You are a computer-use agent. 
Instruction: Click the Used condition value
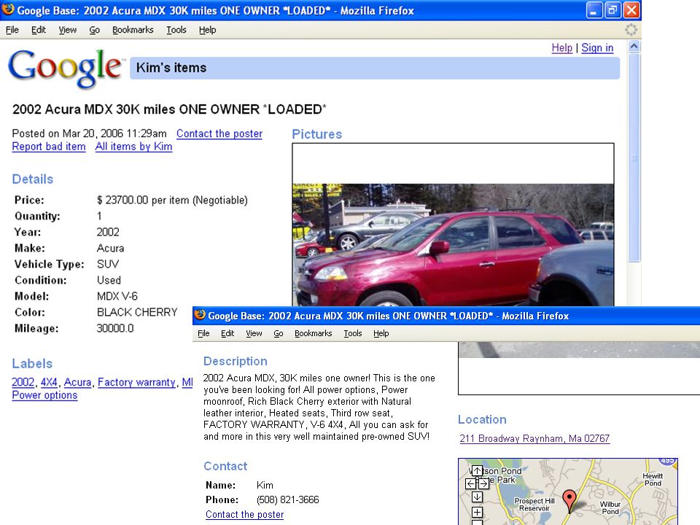pos(109,280)
